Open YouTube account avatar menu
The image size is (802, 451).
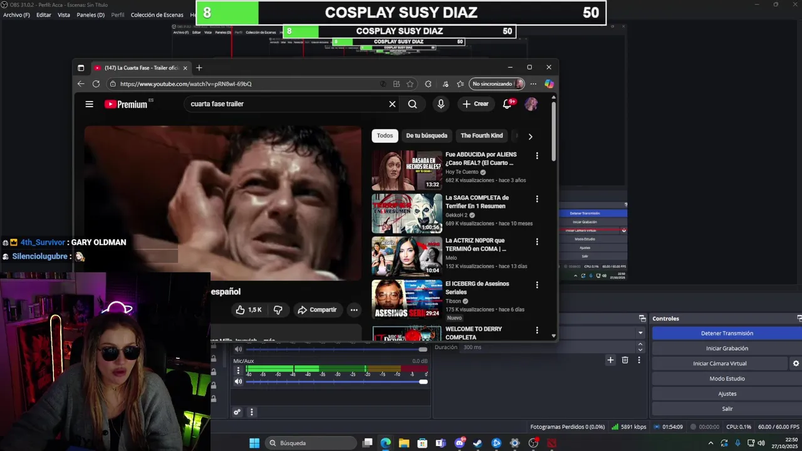coord(531,104)
